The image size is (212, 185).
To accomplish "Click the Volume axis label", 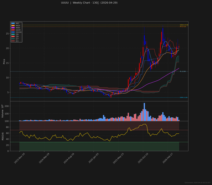I will click(3, 111).
